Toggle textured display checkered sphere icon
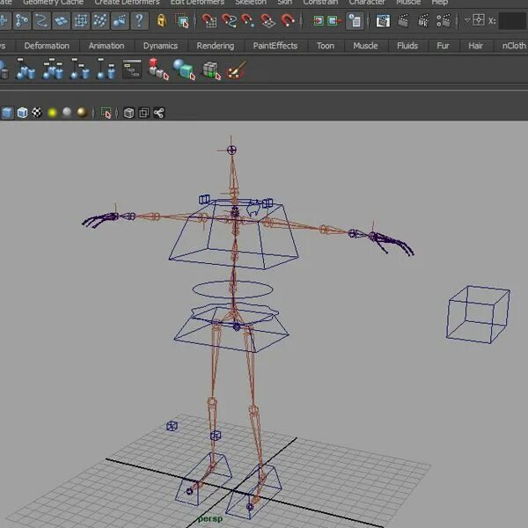Image resolution: width=528 pixels, height=528 pixels. click(x=37, y=113)
